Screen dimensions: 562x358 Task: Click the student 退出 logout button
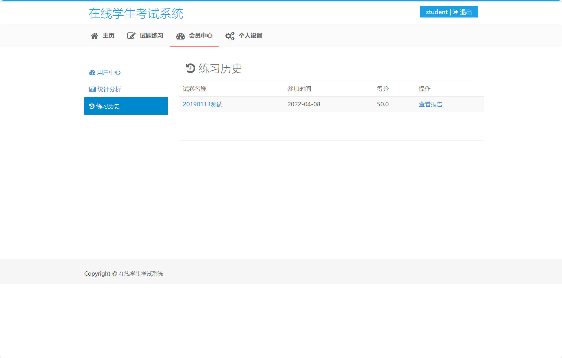[449, 12]
